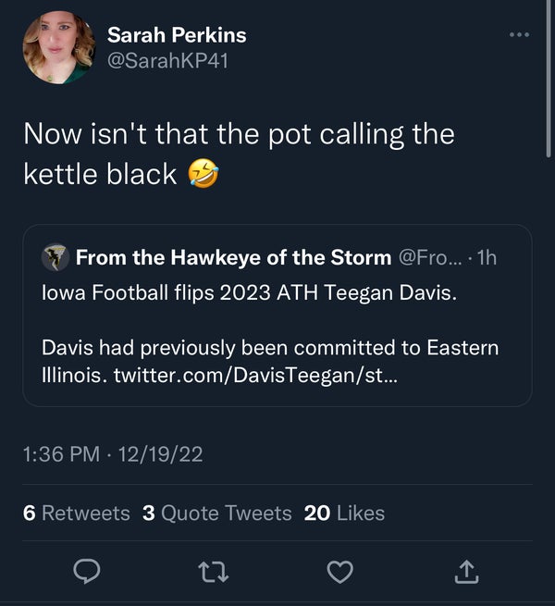
Task: Click the Hawkeye of the Storm avatar
Action: click(55, 257)
